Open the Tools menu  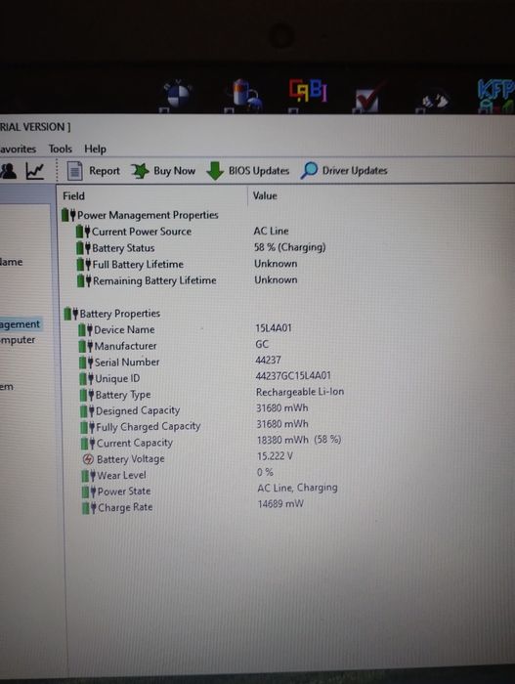tap(61, 149)
